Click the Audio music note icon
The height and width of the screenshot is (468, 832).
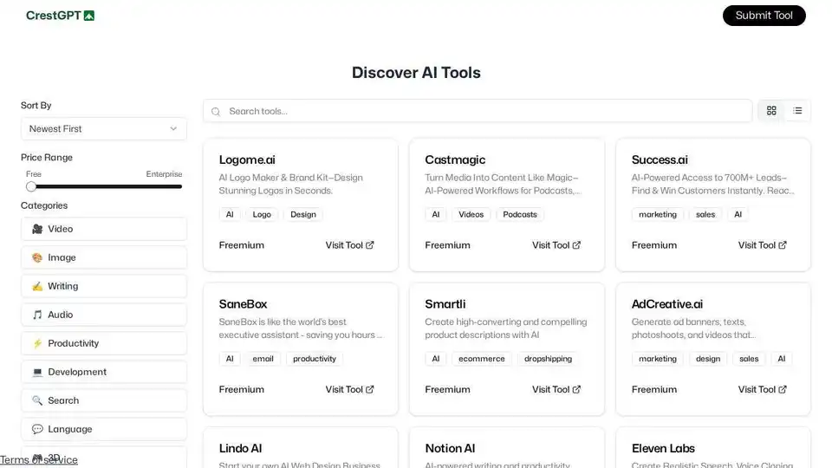[x=37, y=315]
